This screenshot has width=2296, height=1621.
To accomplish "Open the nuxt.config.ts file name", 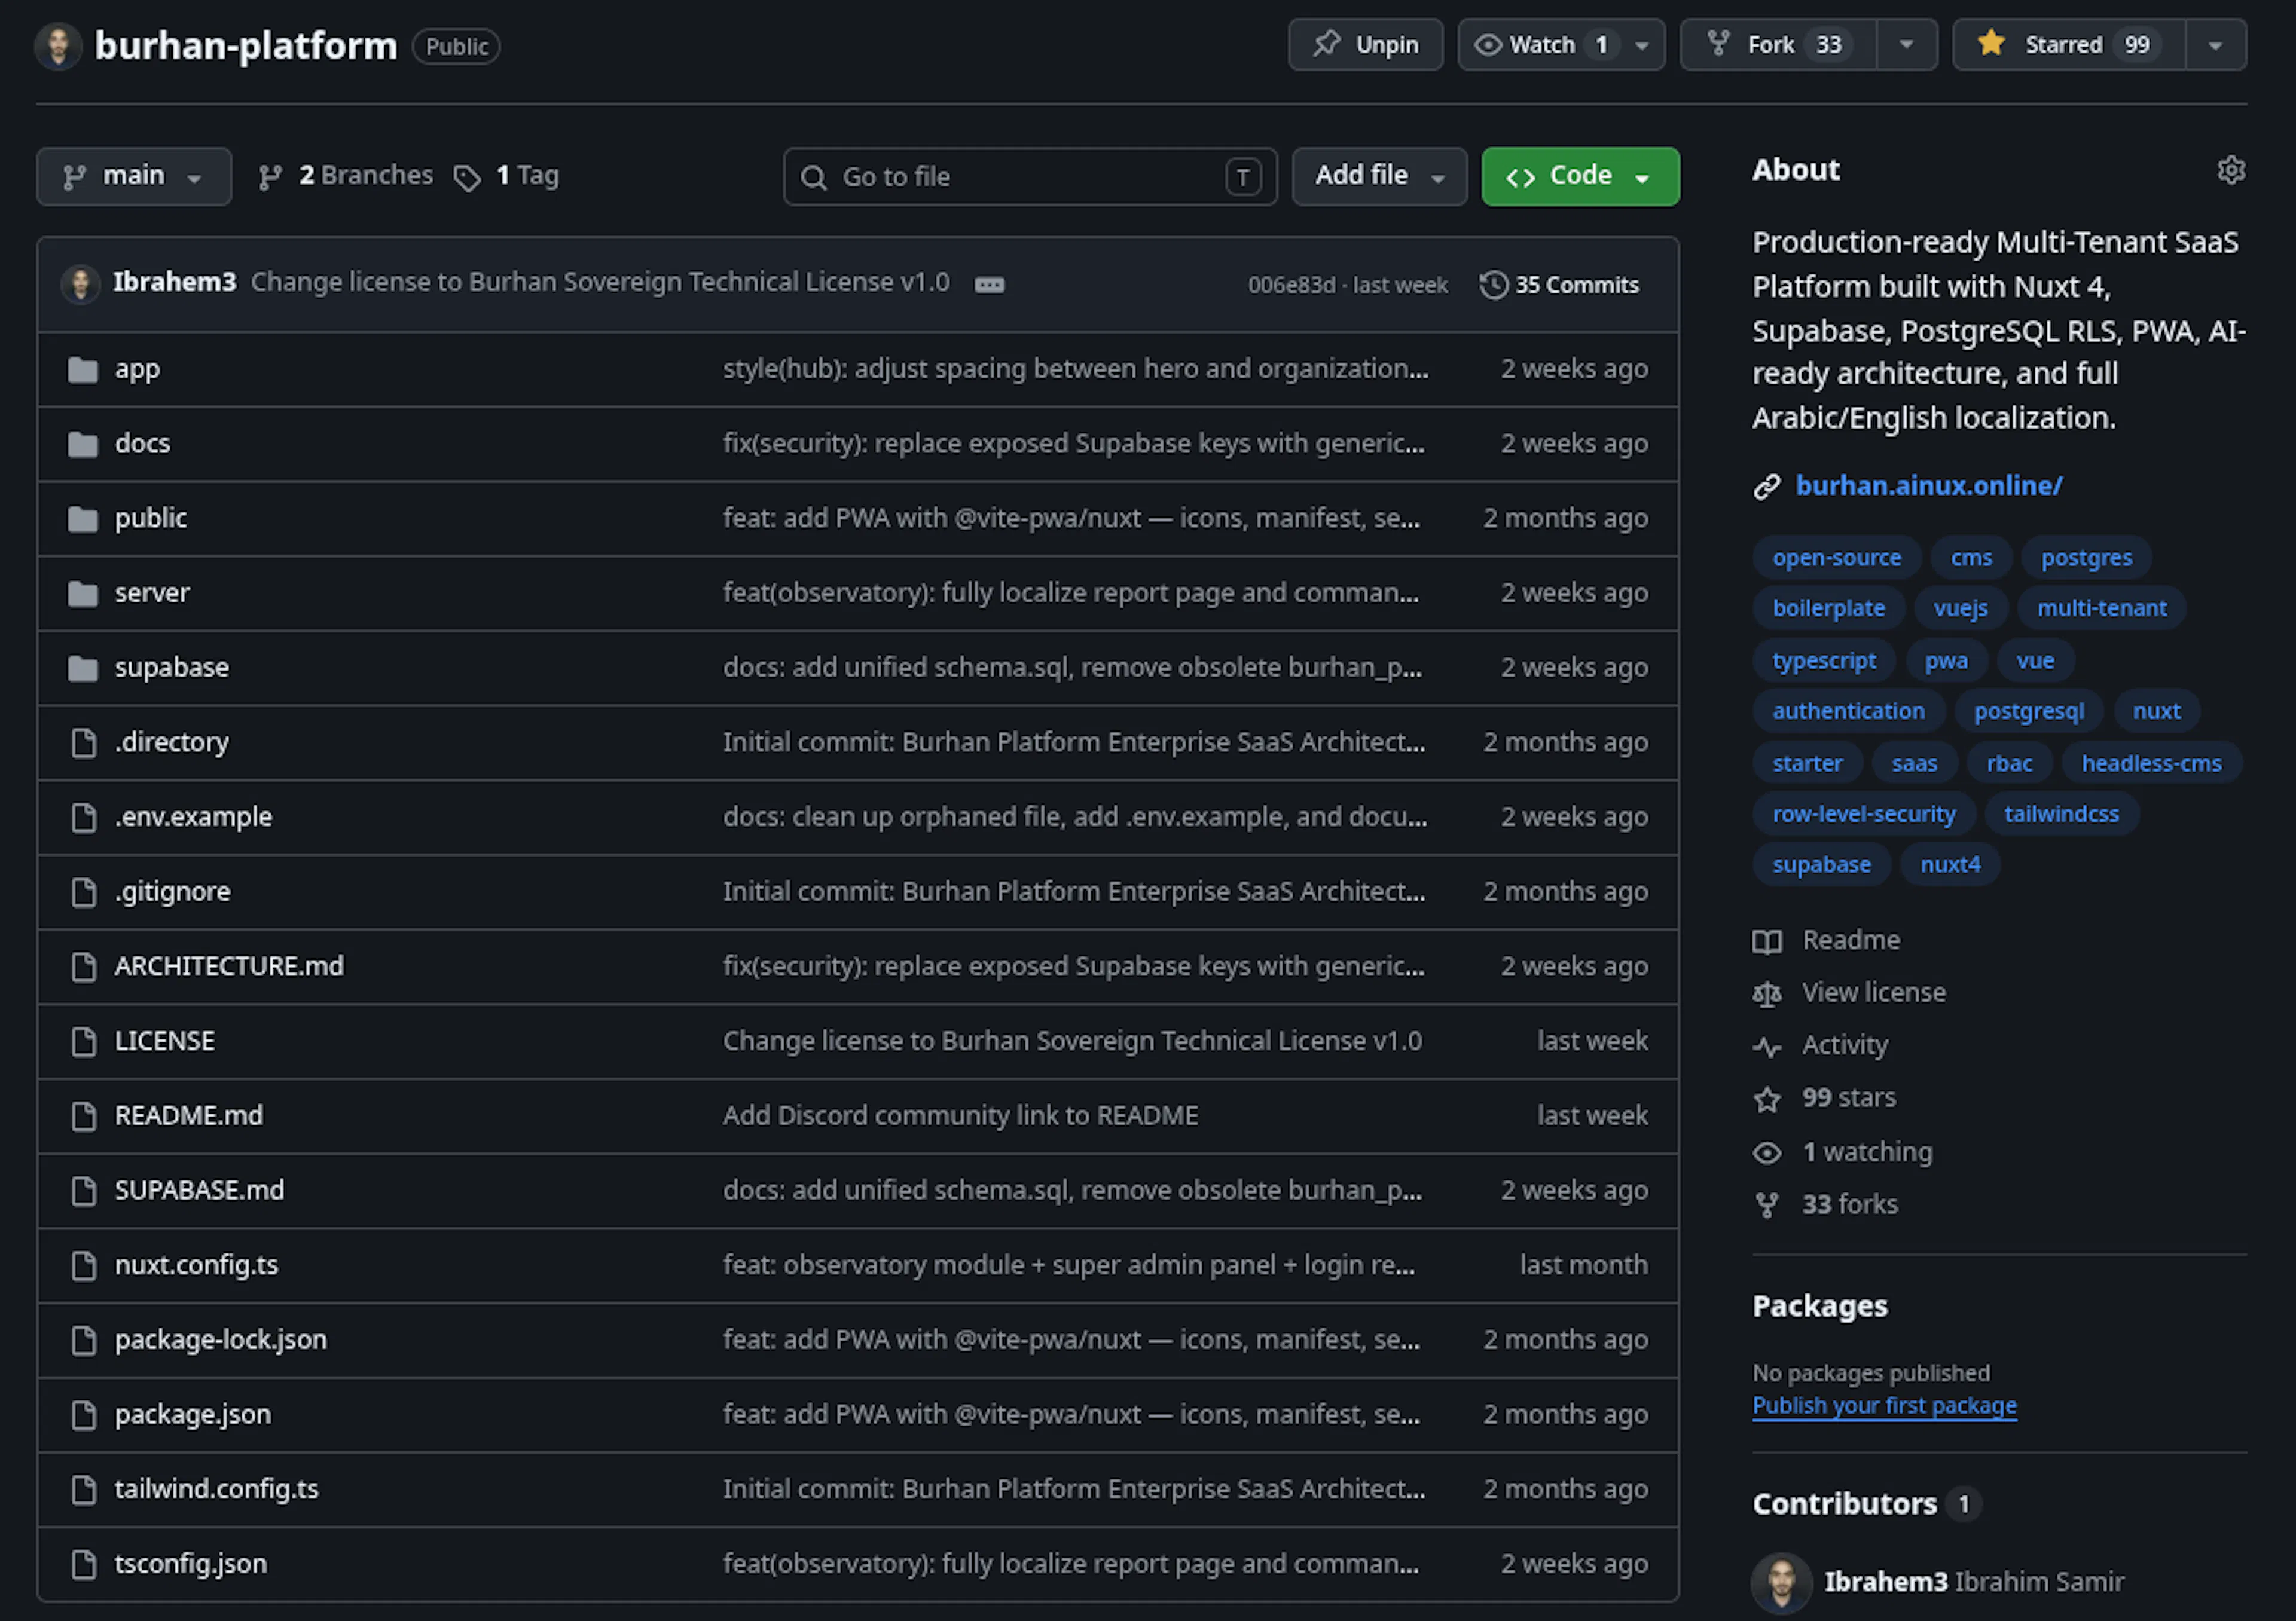I will click(x=197, y=1265).
